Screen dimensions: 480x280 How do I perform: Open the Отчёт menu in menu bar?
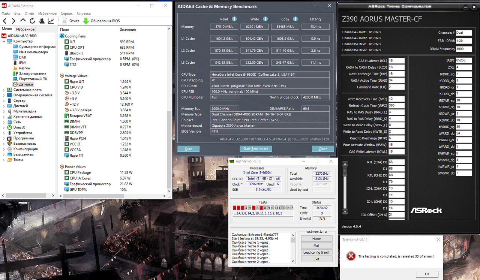(30, 13)
